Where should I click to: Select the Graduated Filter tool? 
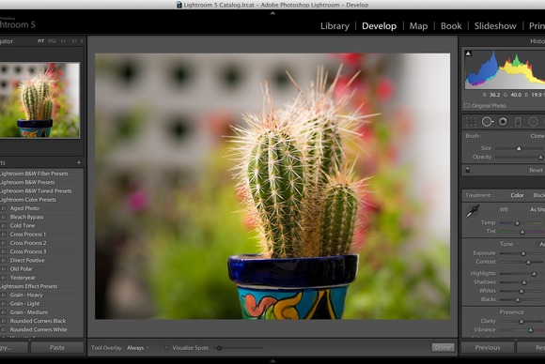click(x=518, y=122)
